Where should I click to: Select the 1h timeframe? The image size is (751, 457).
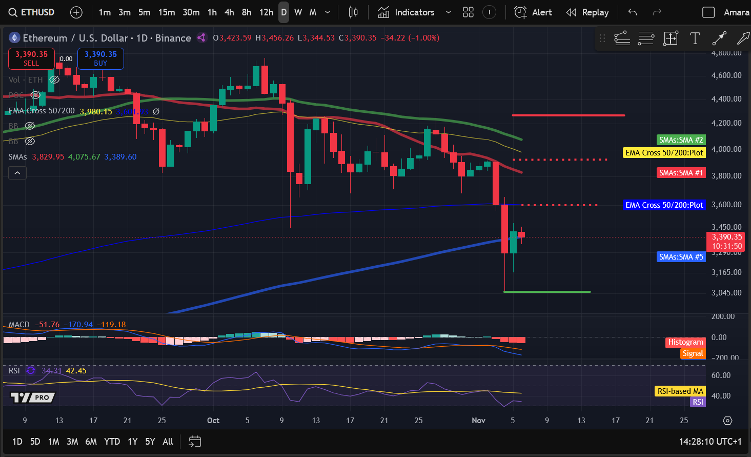coord(212,12)
